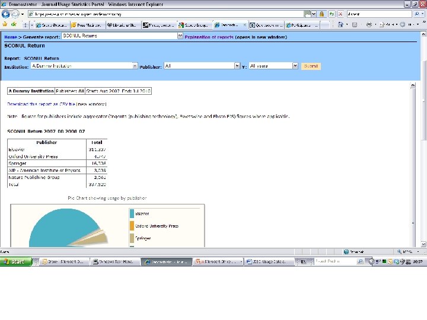Open the Quick Tabs icon
Image resolution: width=427 pixels, height=320 pixels.
click(25, 25)
